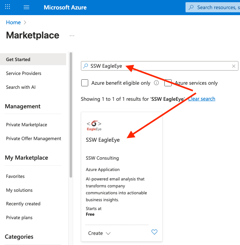
Task: Check Azure benefit eligible only
Action: pos(85,83)
